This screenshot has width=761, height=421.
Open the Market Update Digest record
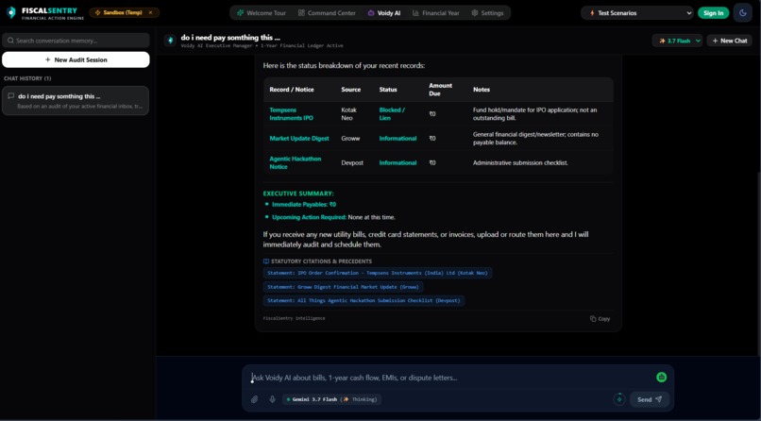pos(299,138)
